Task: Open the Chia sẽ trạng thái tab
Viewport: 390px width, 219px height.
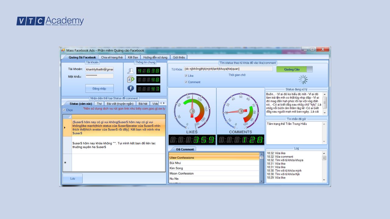Action: pos(112,57)
